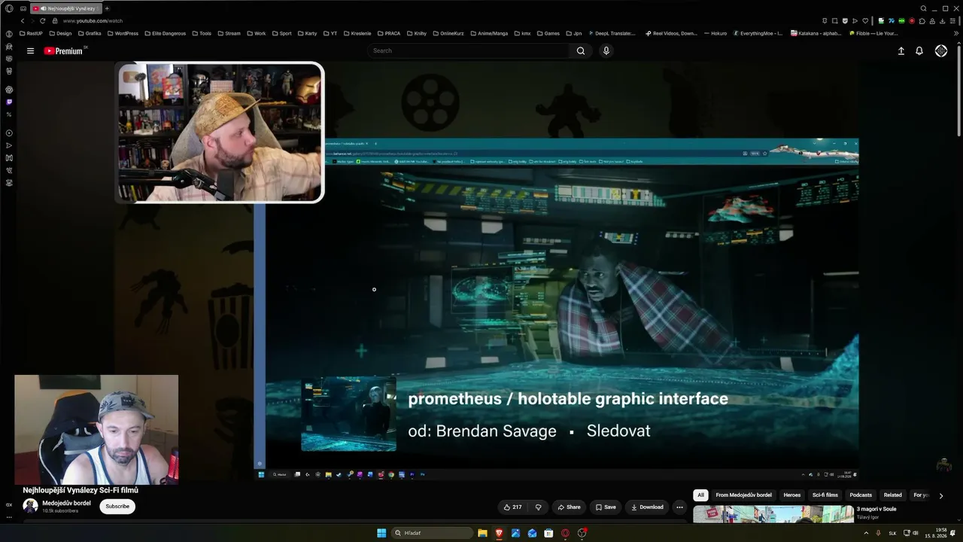This screenshot has width=963, height=542.
Task: Open the Fibble bookmark
Action: [873, 33]
